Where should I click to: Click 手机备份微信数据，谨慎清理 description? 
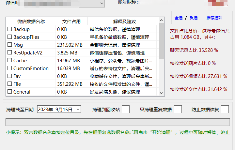click(x=119, y=37)
